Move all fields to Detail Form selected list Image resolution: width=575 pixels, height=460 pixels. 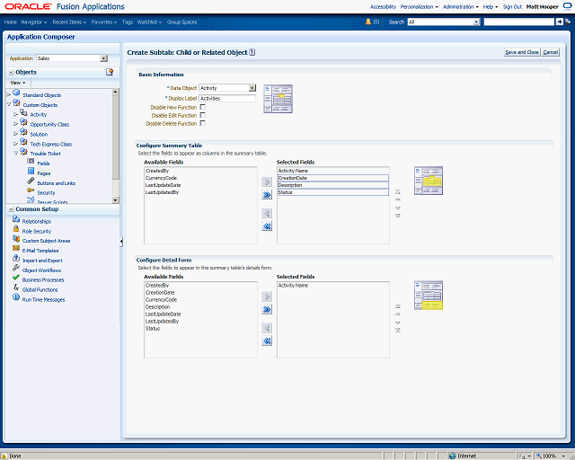(x=267, y=309)
